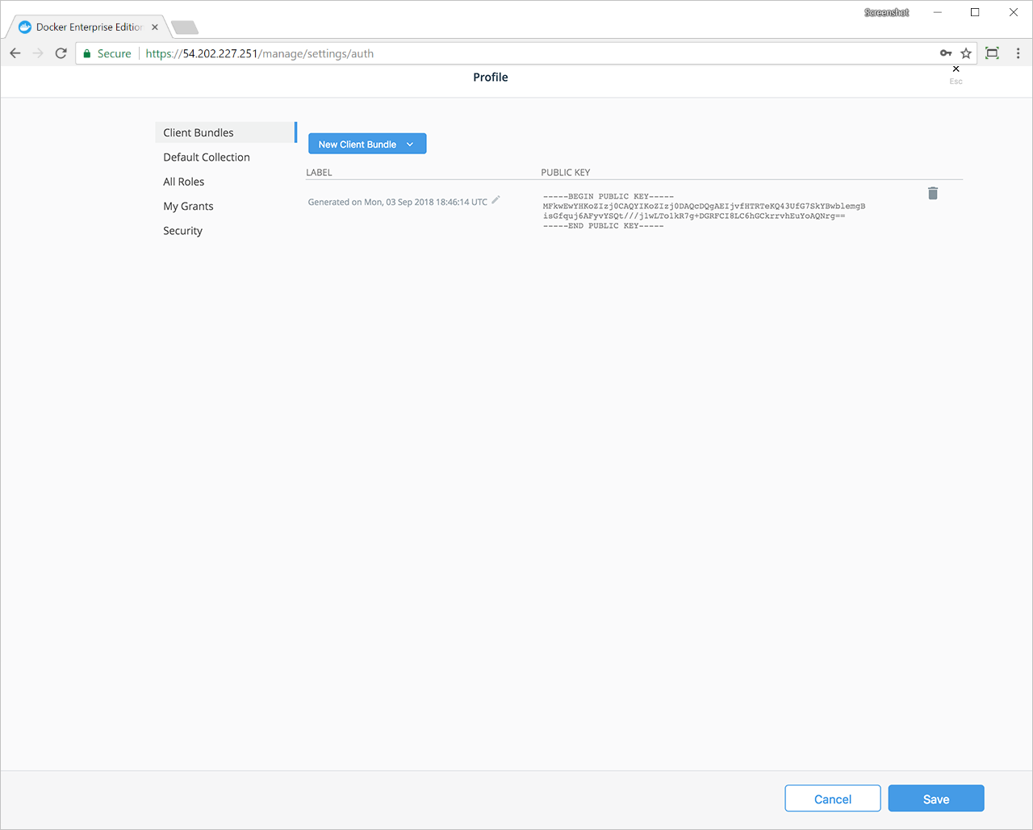The width and height of the screenshot is (1033, 830).
Task: Reload the current page
Action: (x=61, y=52)
